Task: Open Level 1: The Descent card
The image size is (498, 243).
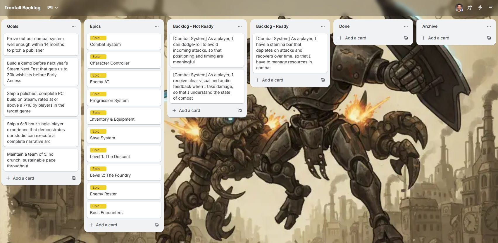Action: click(124, 154)
